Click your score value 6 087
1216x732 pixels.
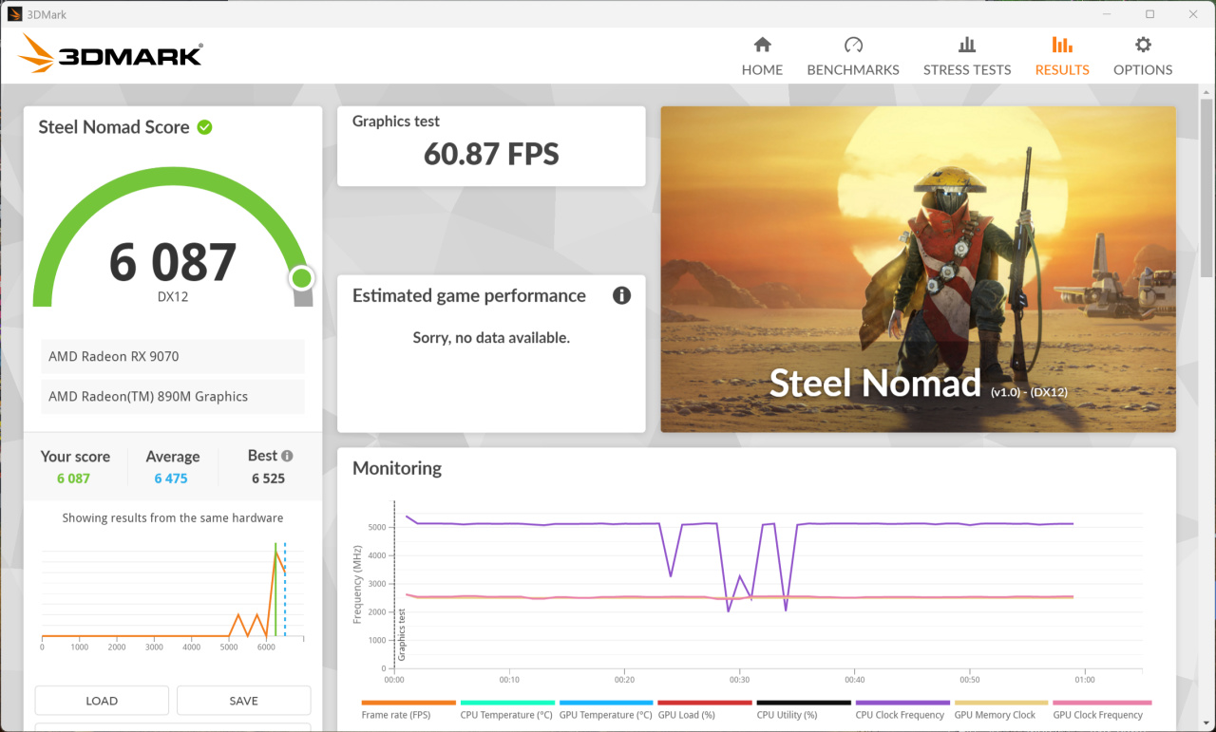click(x=73, y=479)
